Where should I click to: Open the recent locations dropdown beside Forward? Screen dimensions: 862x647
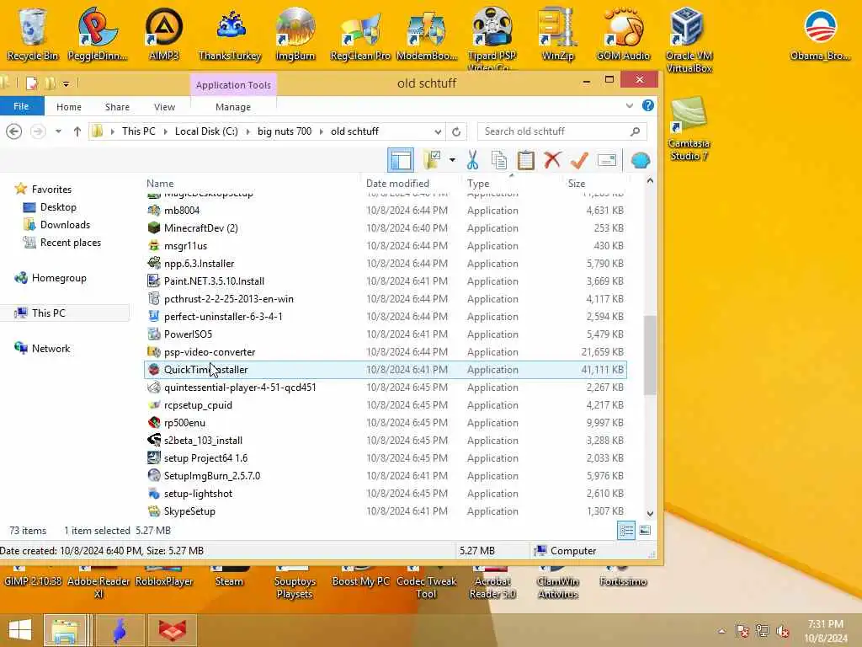pos(58,131)
